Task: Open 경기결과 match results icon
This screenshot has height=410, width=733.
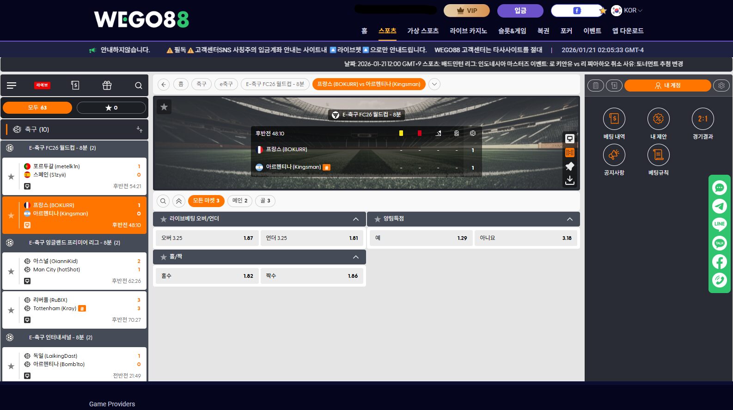Action: tap(703, 119)
